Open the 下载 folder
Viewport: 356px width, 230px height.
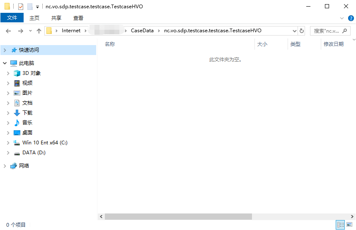tap(27, 113)
